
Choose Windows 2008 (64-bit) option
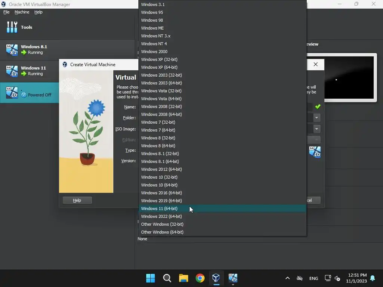click(223, 114)
